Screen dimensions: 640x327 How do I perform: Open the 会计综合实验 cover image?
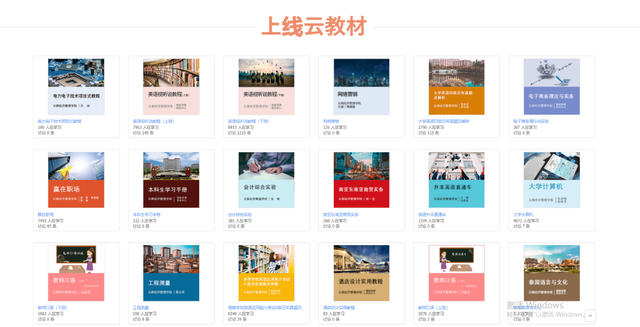[266, 180]
